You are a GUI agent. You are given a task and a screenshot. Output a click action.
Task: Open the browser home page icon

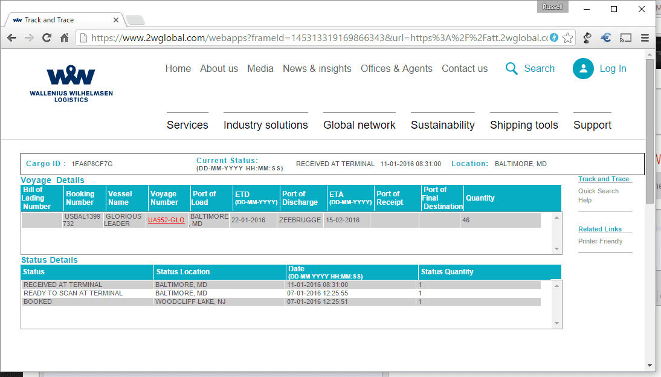64,38
